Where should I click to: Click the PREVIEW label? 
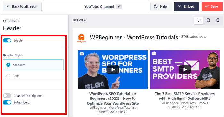[x=80, y=20]
